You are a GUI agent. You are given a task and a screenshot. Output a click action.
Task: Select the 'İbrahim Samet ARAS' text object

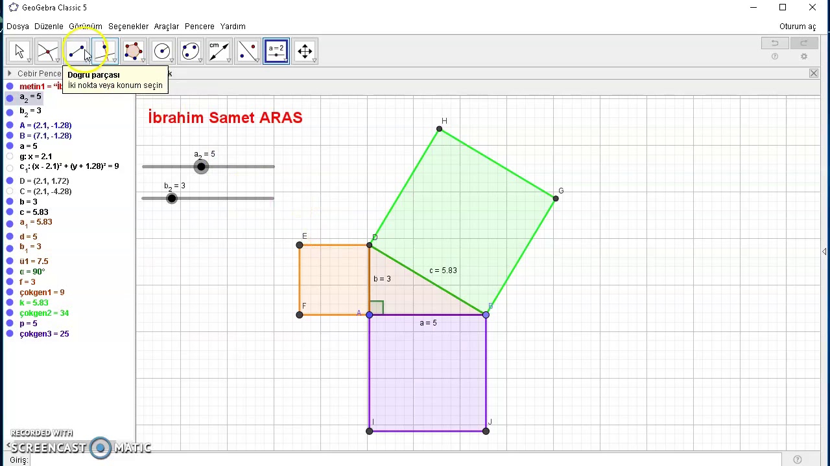point(225,118)
